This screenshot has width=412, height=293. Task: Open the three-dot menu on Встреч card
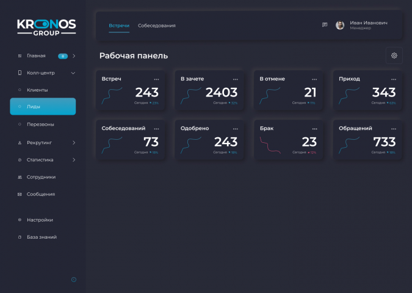[x=156, y=79]
